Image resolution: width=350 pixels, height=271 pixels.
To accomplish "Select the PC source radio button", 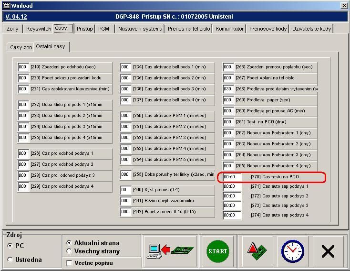I will [x=10, y=246].
